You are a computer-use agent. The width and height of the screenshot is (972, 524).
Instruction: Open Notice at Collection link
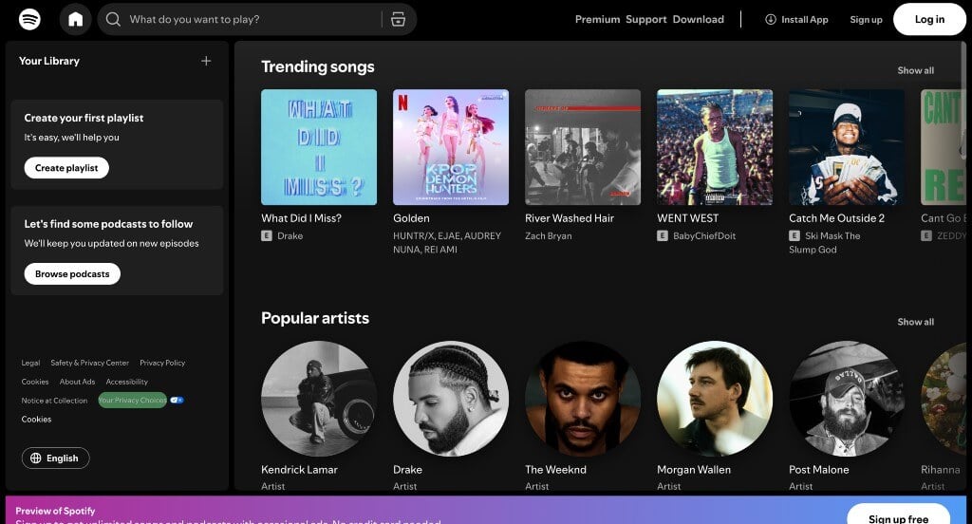(x=54, y=401)
